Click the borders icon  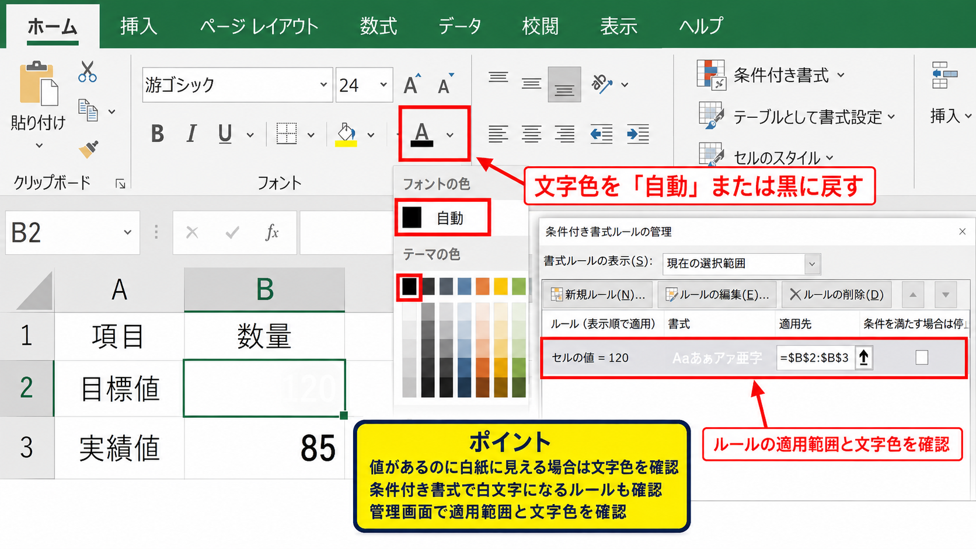tap(287, 134)
